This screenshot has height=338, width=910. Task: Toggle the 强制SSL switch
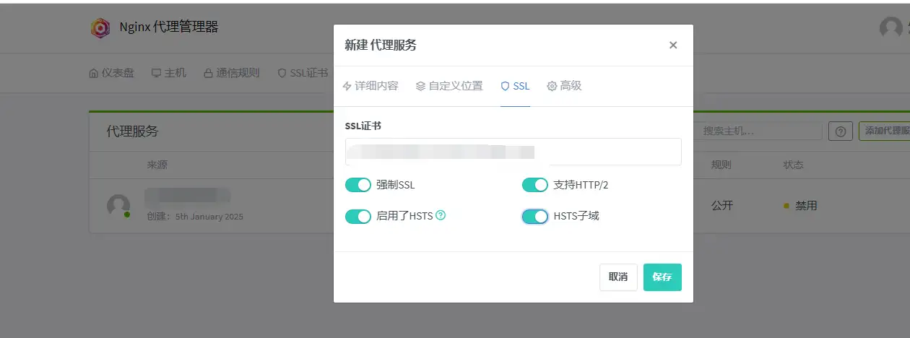tap(358, 185)
